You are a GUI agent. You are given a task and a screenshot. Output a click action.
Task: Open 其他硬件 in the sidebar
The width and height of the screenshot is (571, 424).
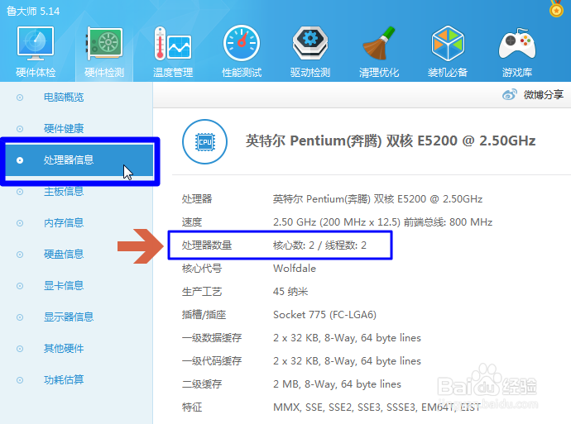(64, 348)
